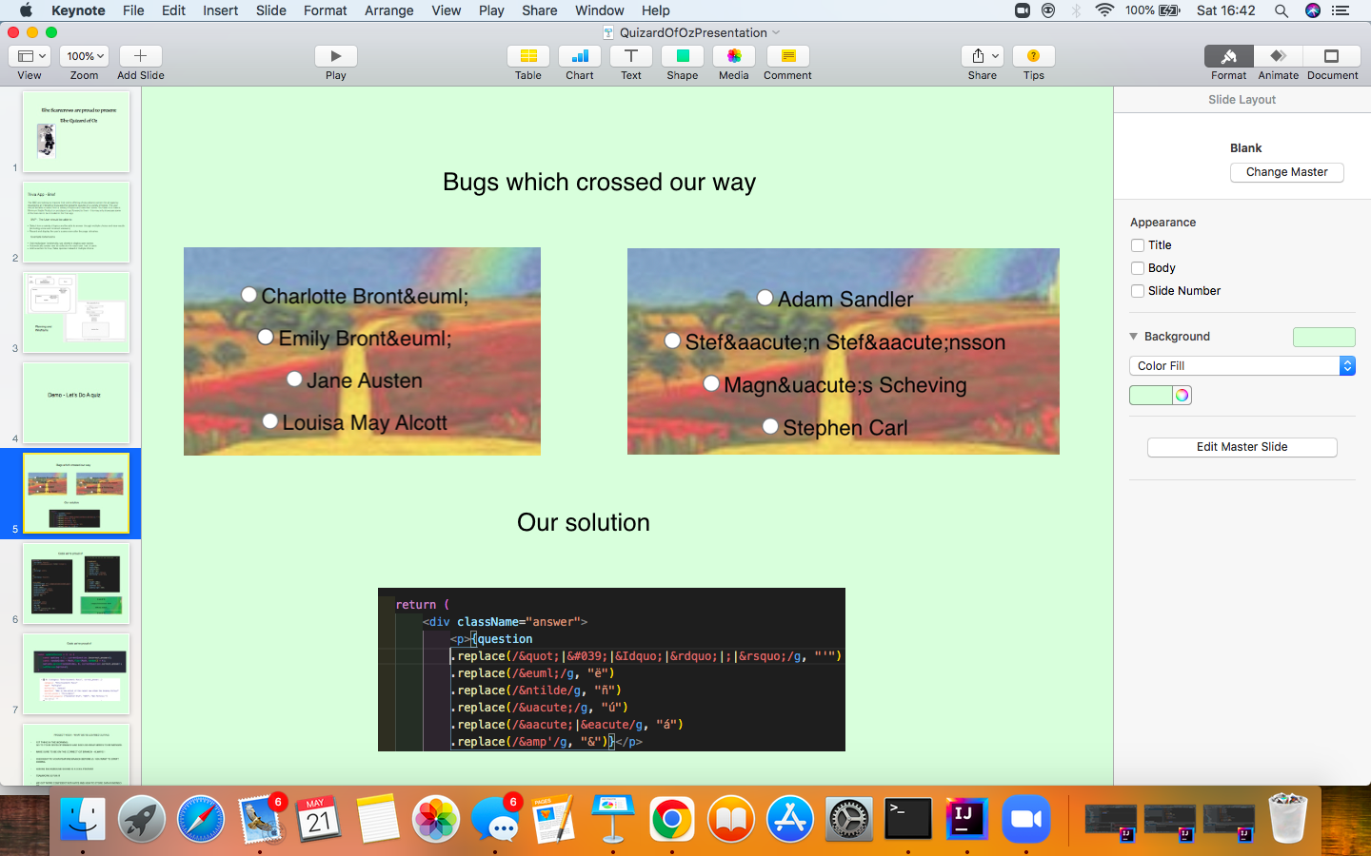Viewport: 1371px width, 856px height.
Task: Select the Adam Sandler quiz image
Action: click(844, 351)
